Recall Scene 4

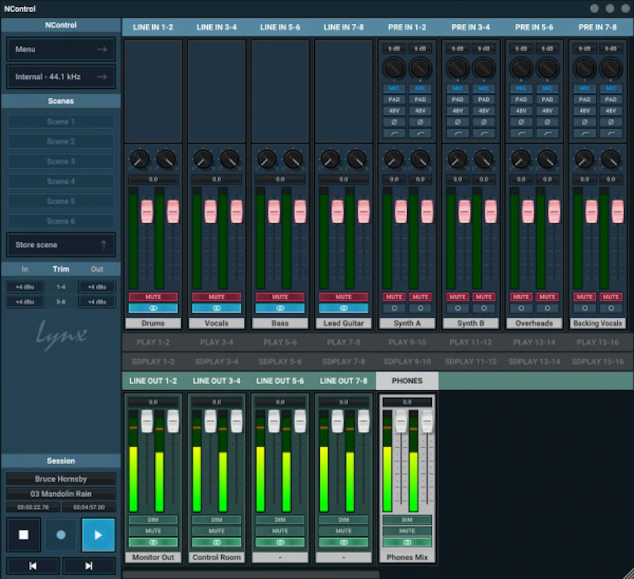pos(61,181)
